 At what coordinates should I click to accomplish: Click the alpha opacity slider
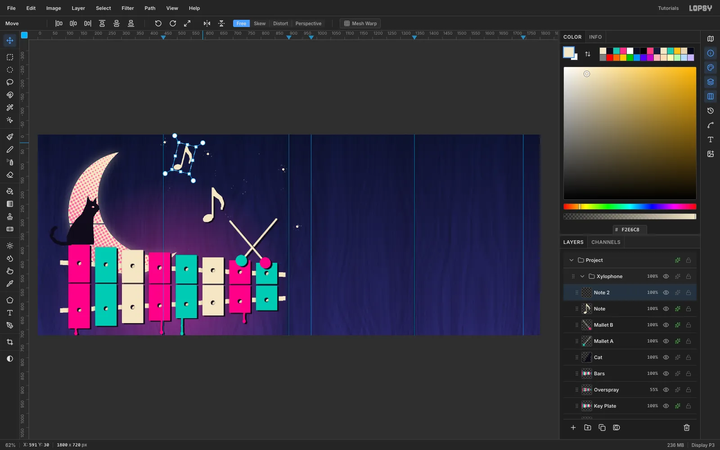(630, 216)
